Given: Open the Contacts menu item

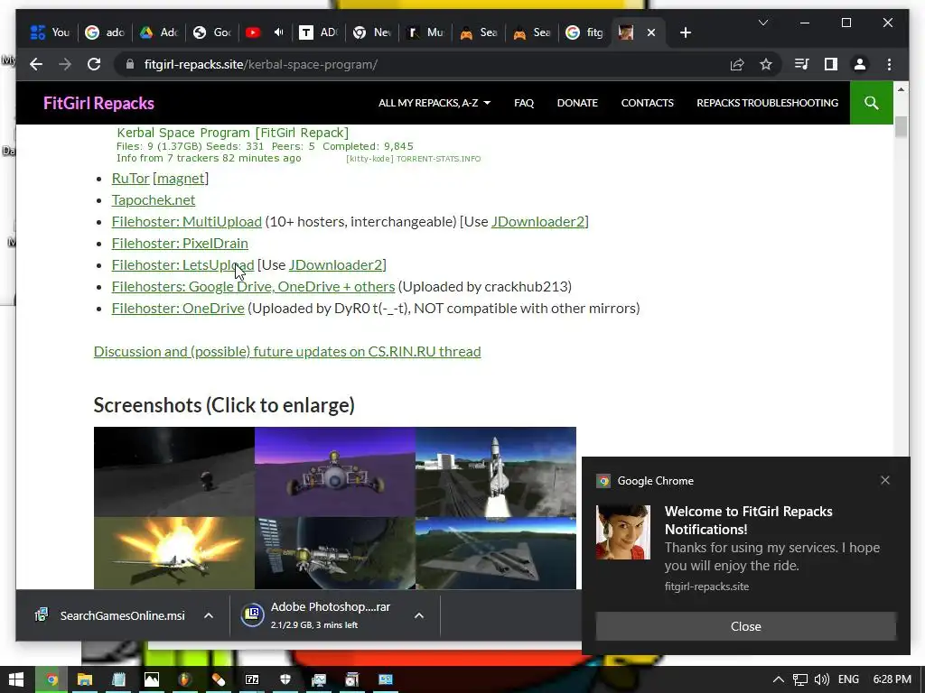Looking at the screenshot, I should click(x=647, y=103).
